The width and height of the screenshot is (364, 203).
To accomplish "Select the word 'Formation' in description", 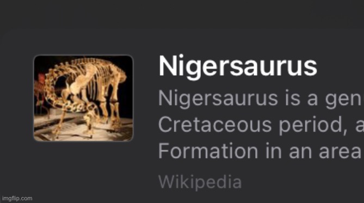I will (x=208, y=151).
